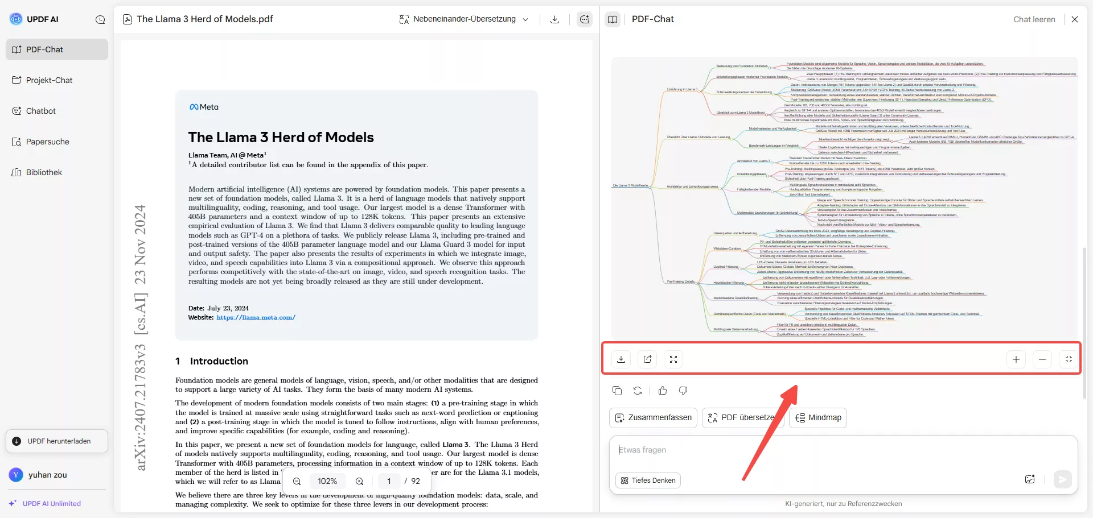The width and height of the screenshot is (1093, 518).
Task: Copy the chat response
Action: click(617, 391)
